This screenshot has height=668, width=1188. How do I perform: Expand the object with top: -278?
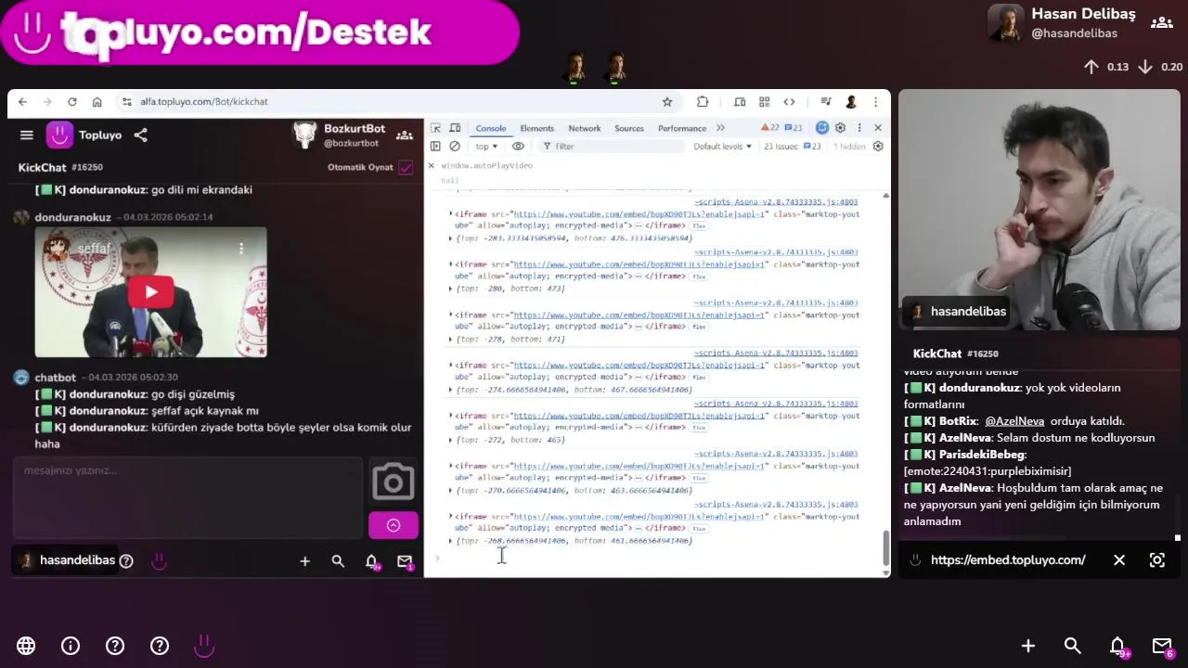click(451, 340)
